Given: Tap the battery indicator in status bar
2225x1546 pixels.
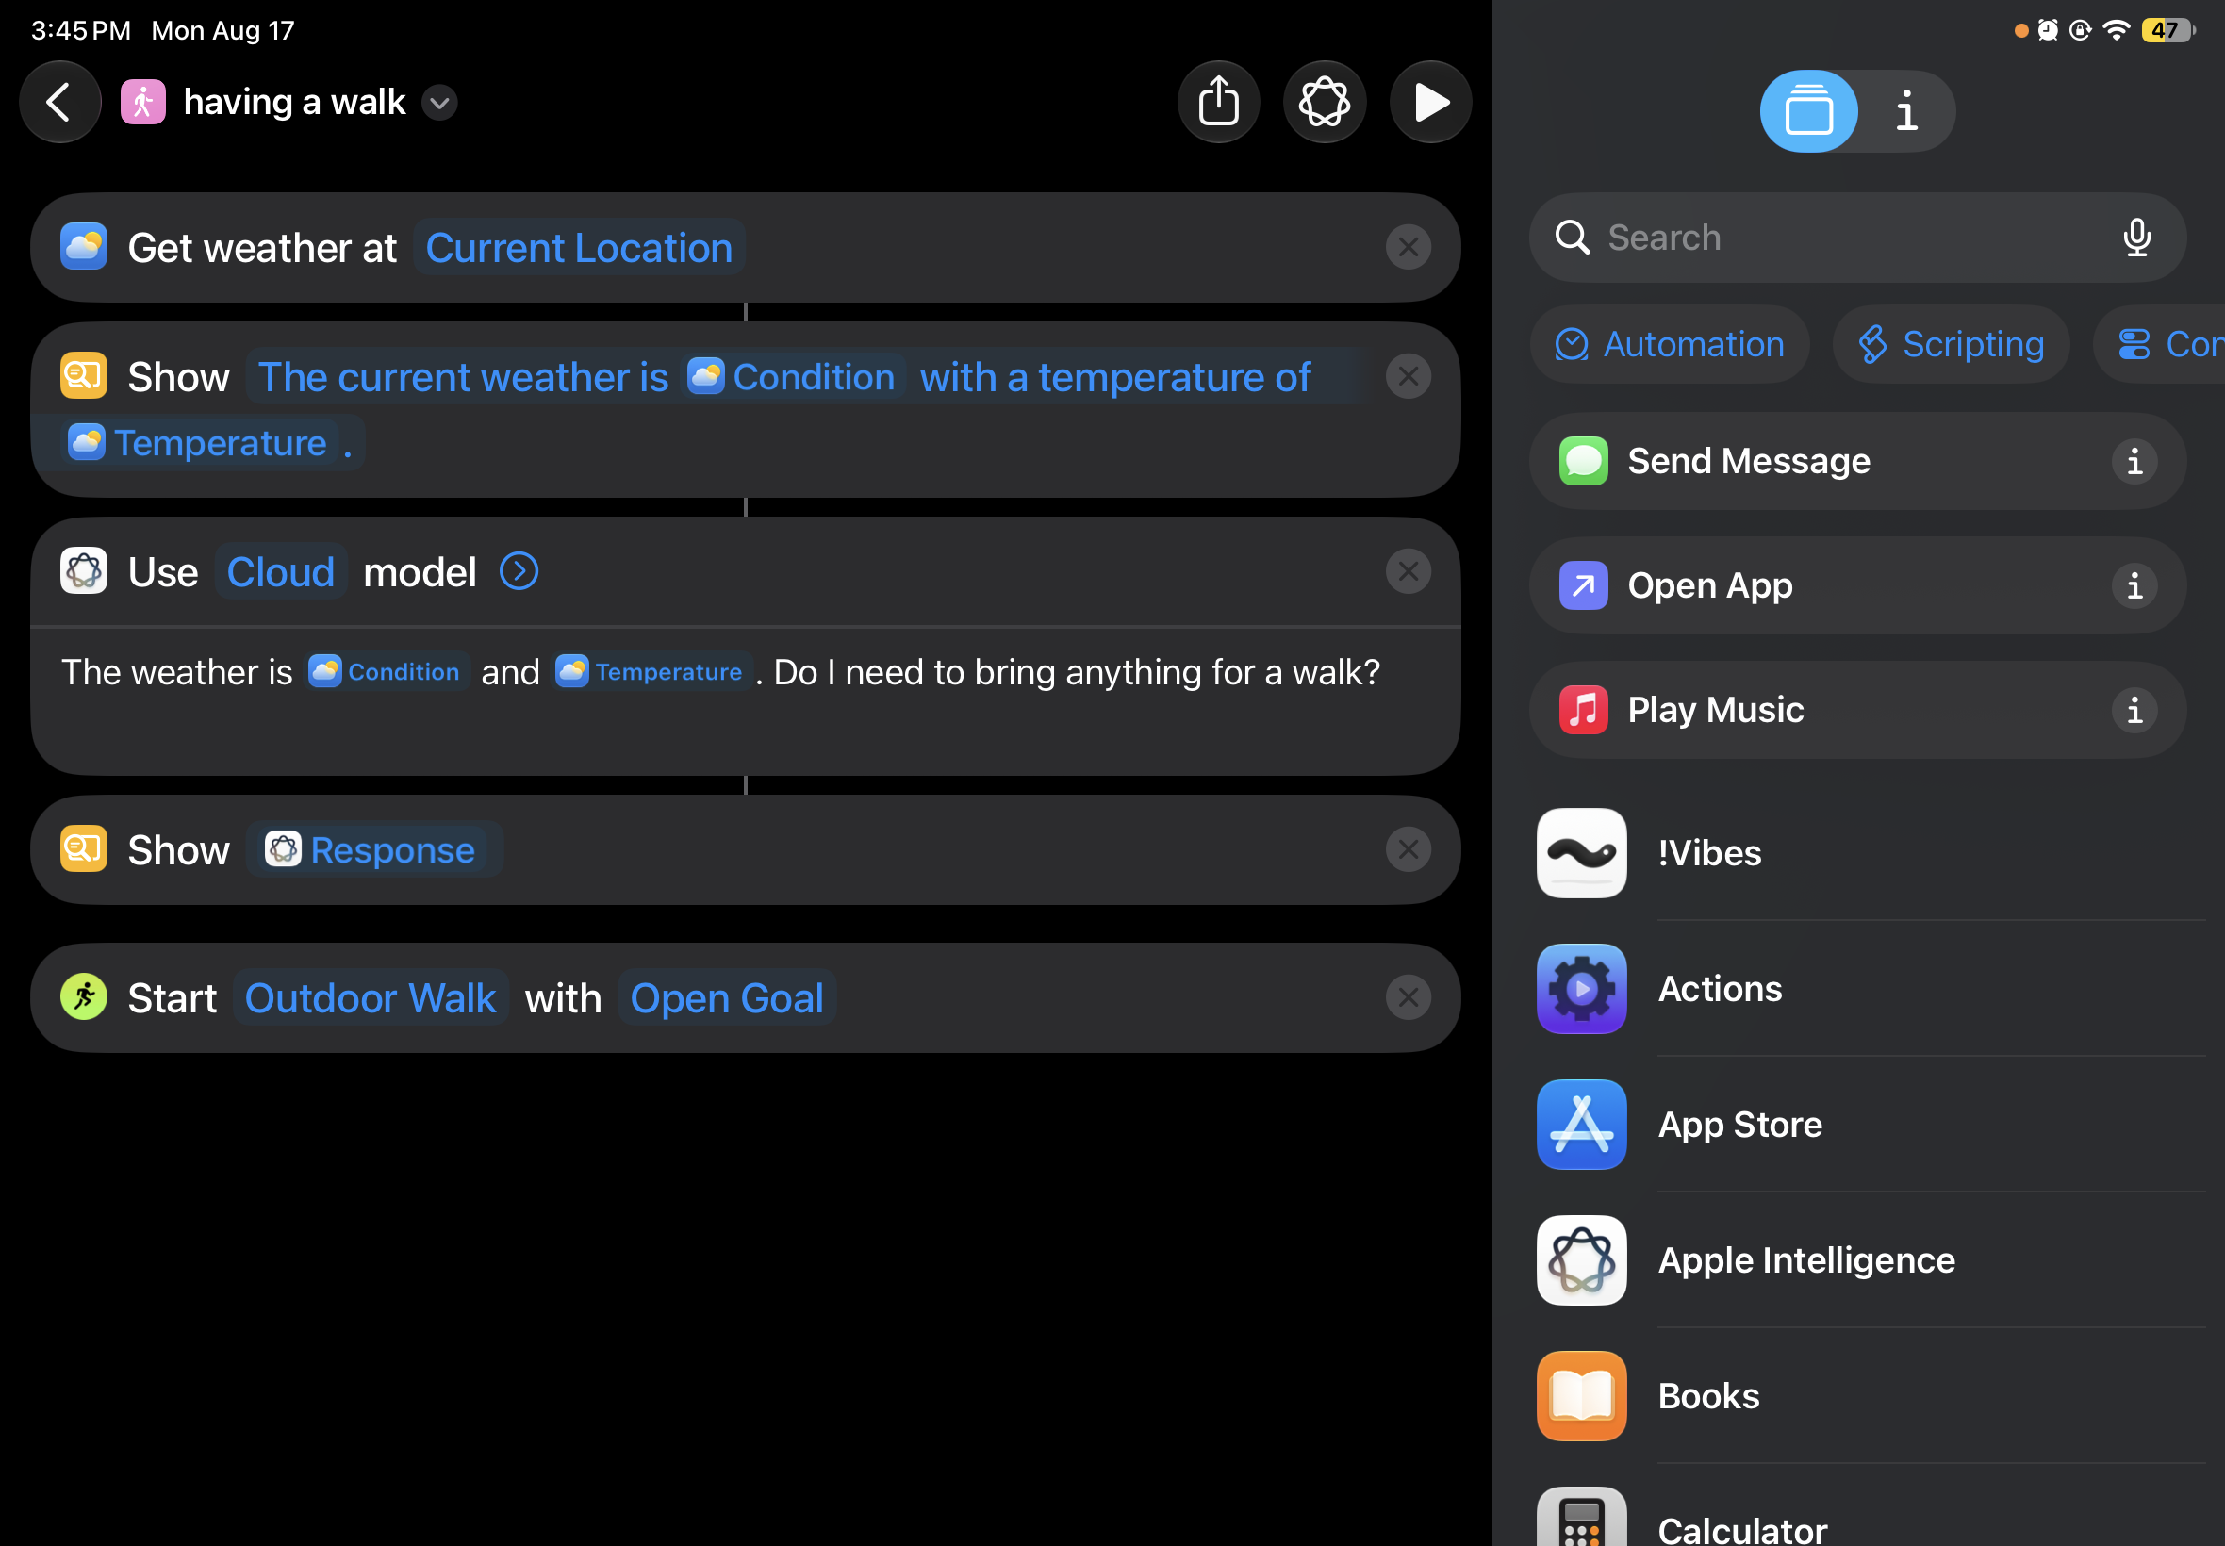Looking at the screenshot, I should 2167,30.
